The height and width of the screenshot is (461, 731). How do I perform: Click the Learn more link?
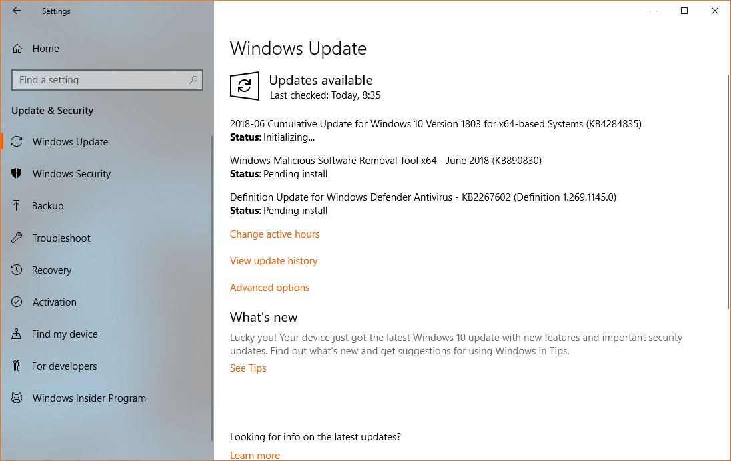tap(255, 456)
